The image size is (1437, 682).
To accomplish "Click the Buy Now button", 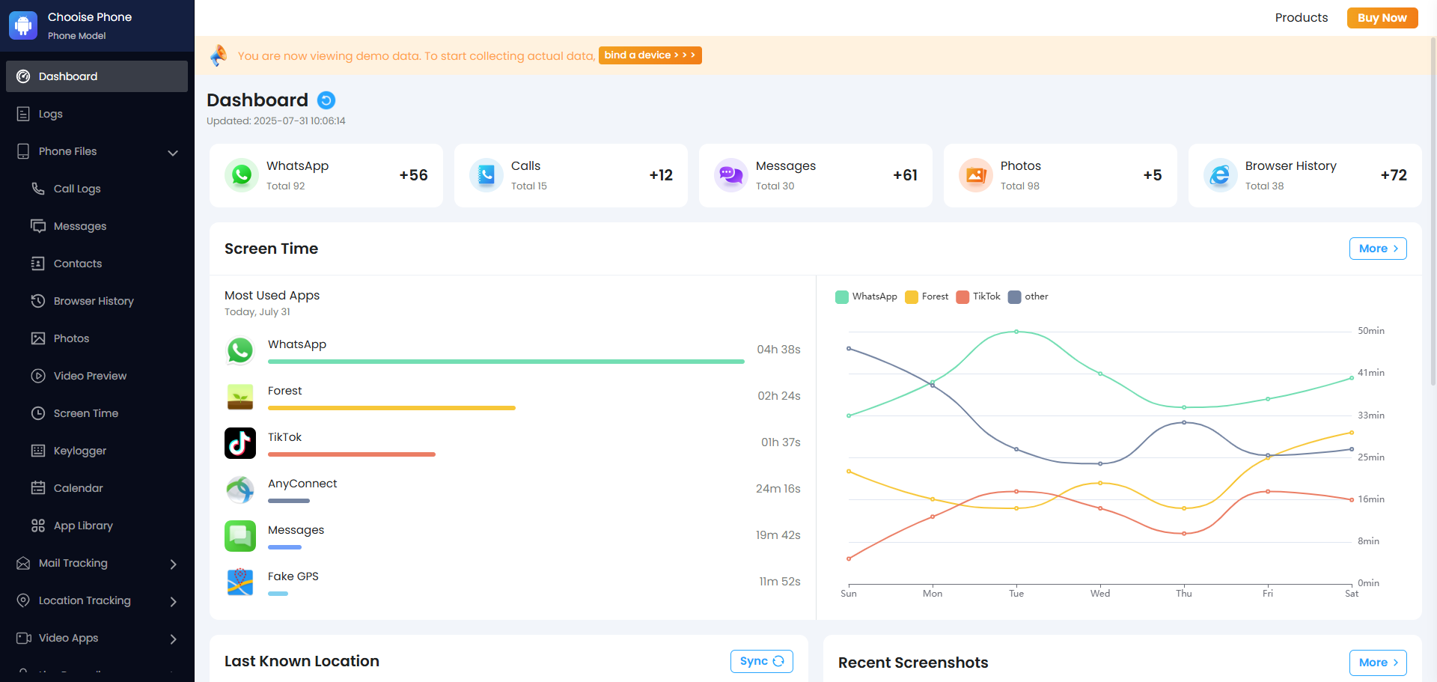I will coord(1382,18).
